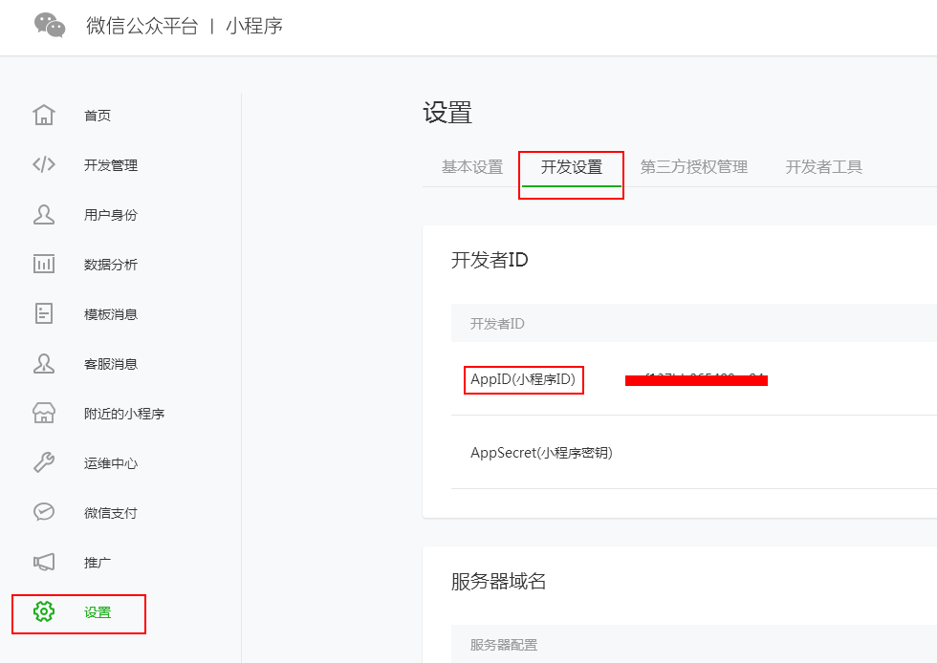The image size is (937, 663).
Task: Open 数据分析 using the bar chart icon
Action: (44, 264)
